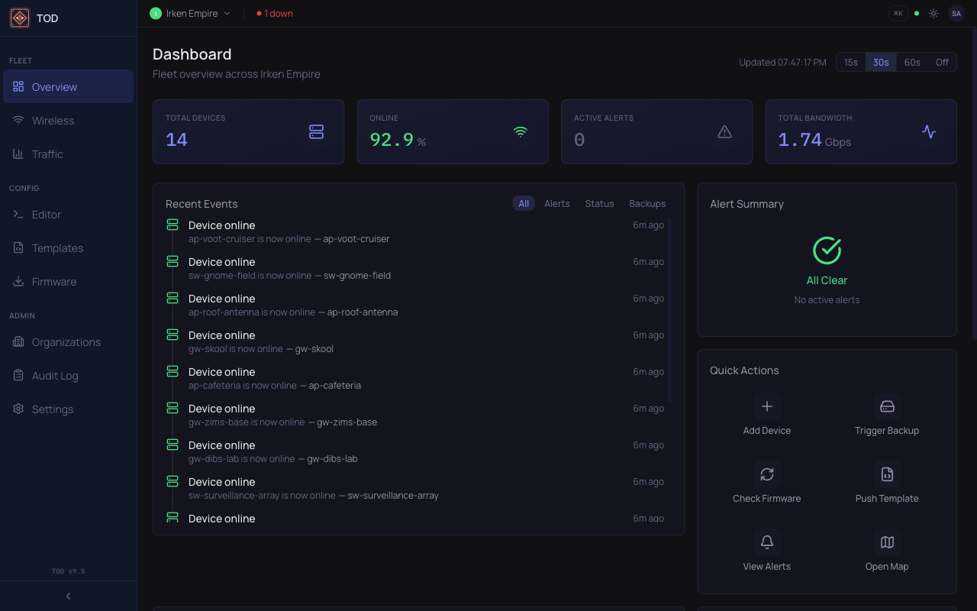977x611 pixels.
Task: Click the Push Template icon
Action: (887, 474)
